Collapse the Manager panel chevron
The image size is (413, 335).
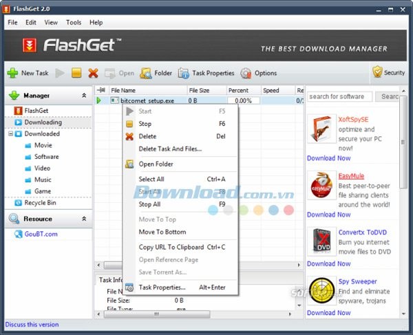click(84, 95)
